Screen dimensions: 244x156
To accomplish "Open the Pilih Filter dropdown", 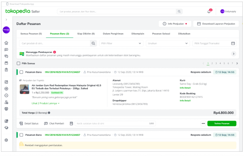I will [x=121, y=43].
